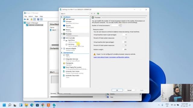
Task: Open View menu in Hyper-V Manager
Action: click(36, 16)
